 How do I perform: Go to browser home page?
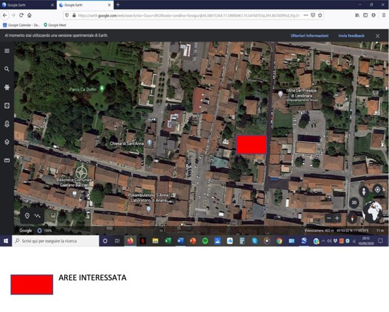30,16
